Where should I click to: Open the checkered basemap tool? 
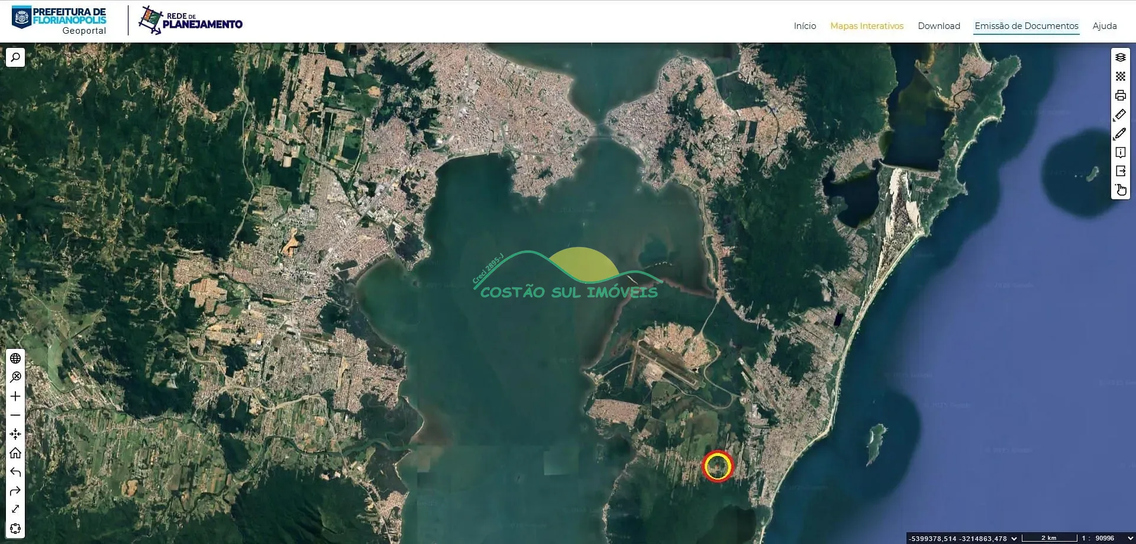tap(1121, 76)
